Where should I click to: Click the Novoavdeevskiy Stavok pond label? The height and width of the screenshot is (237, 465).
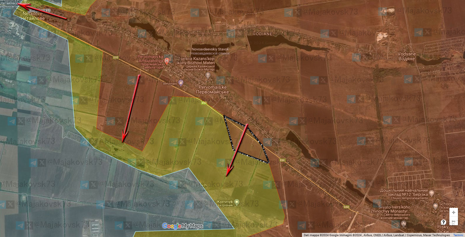(x=210, y=51)
